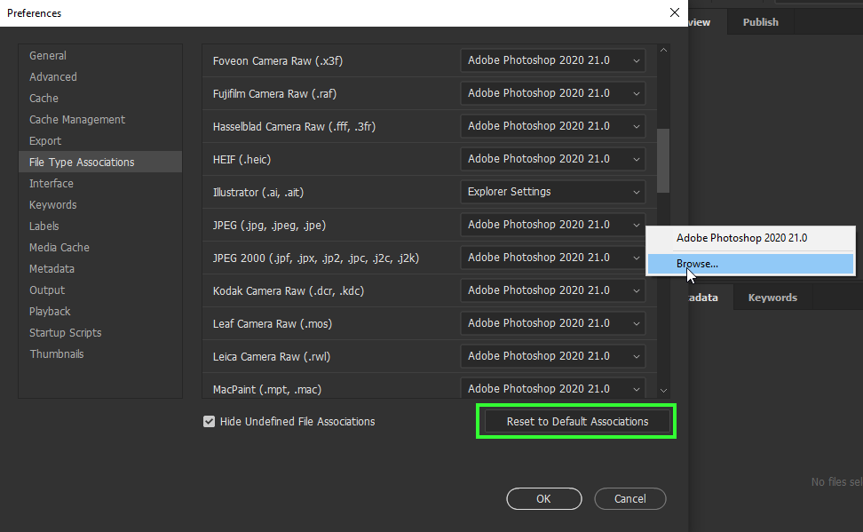The image size is (863, 532).
Task: Click Reset to Default Associations button
Action: pyautogui.click(x=577, y=421)
